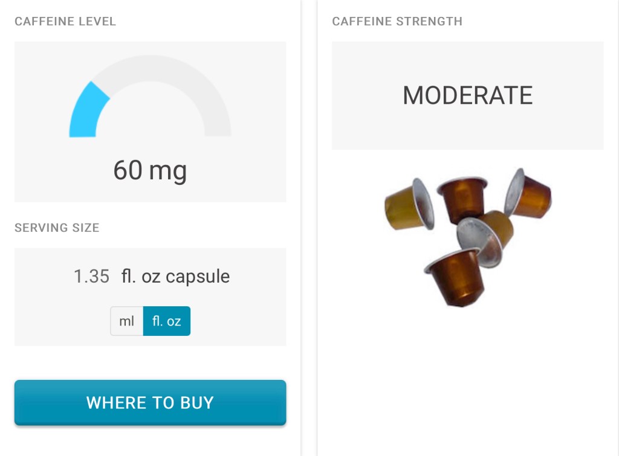Click the dark brown capsule at top center
The height and width of the screenshot is (456, 619).
point(463,198)
